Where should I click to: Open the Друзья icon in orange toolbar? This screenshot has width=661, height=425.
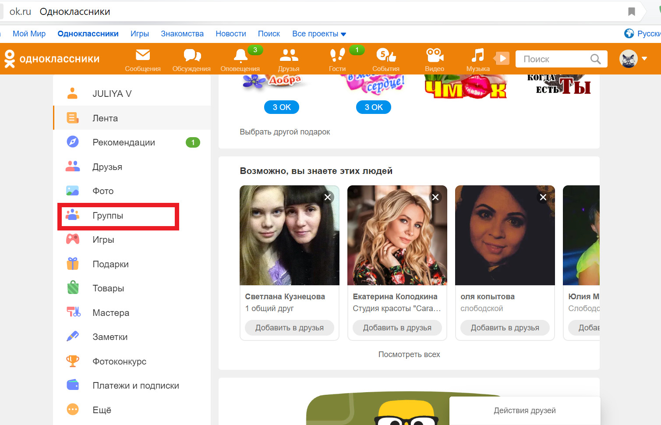point(289,55)
